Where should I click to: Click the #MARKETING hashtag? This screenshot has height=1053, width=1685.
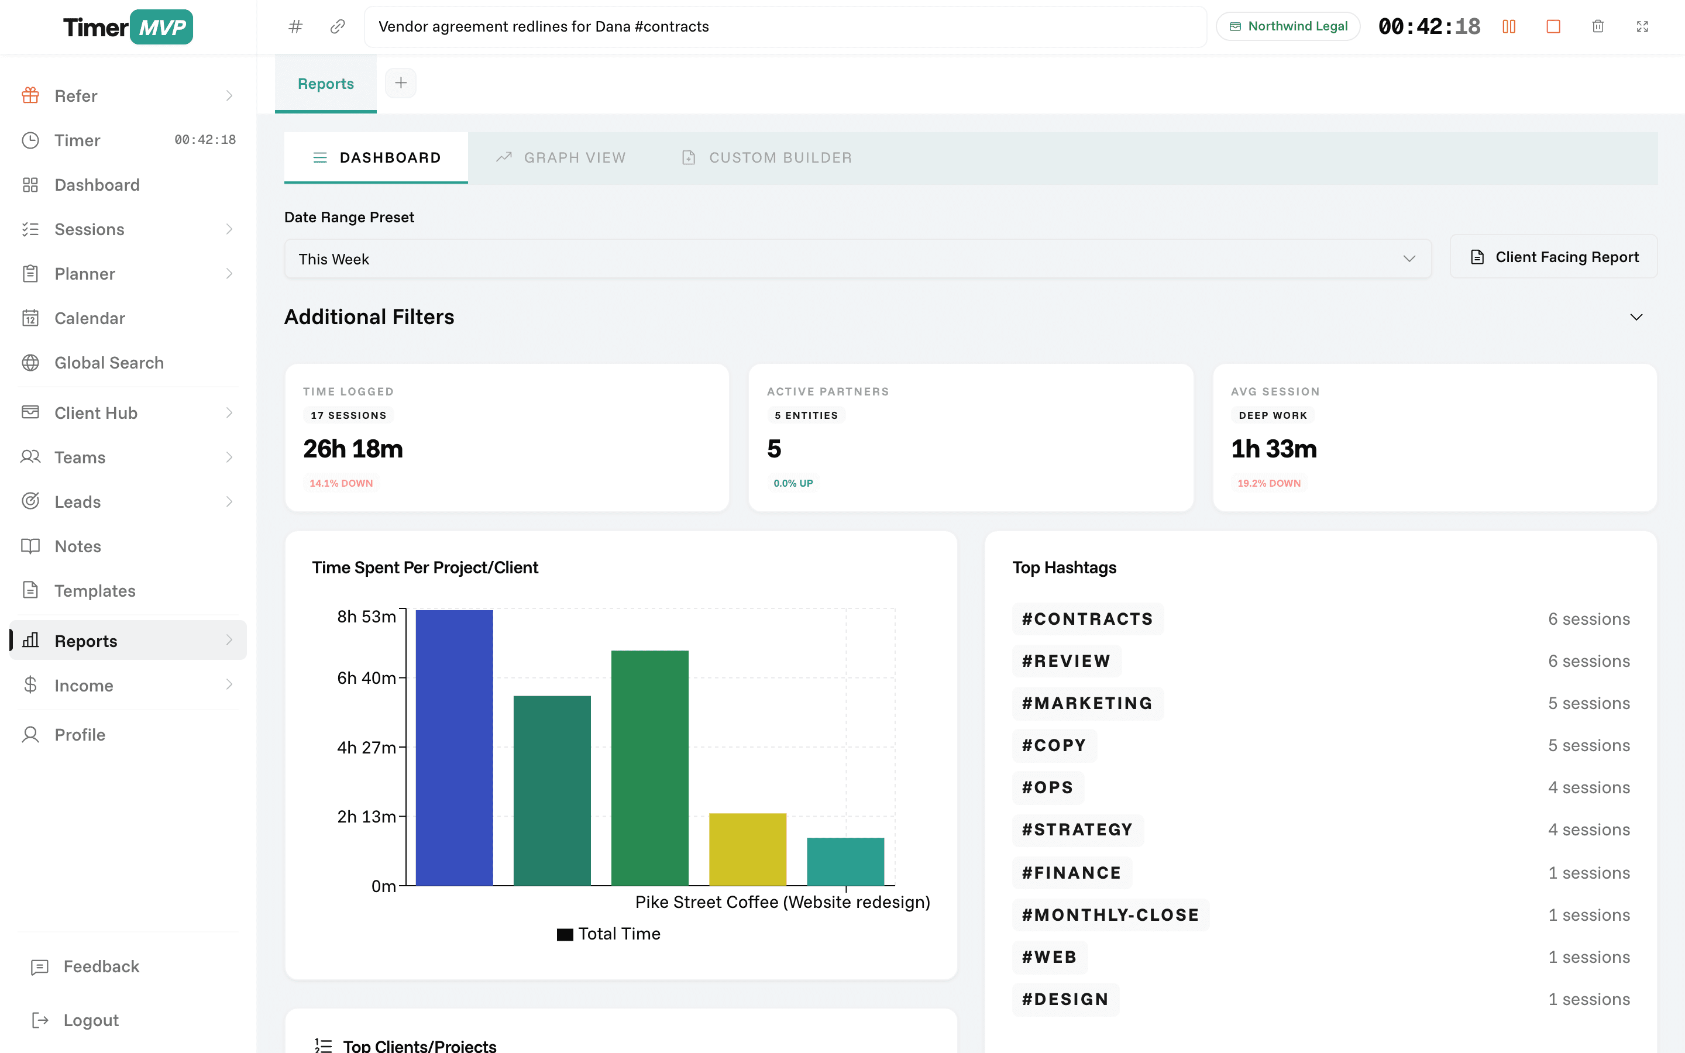tap(1088, 703)
